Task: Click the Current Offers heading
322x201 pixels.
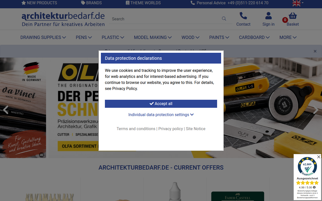Action: 161,168
